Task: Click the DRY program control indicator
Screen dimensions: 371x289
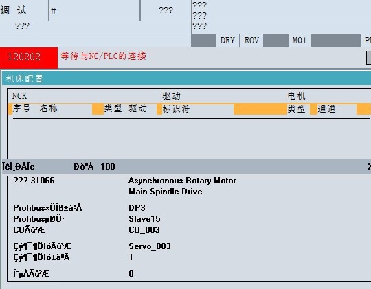Action: click(227, 41)
